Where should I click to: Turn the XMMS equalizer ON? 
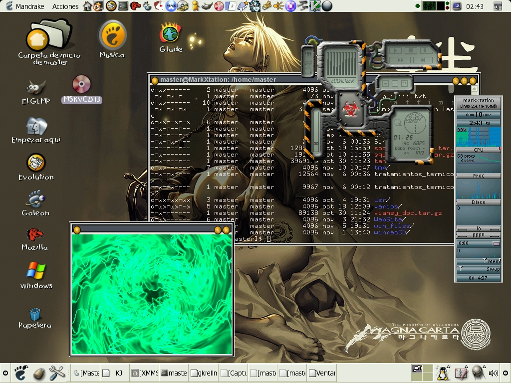click(x=308, y=54)
